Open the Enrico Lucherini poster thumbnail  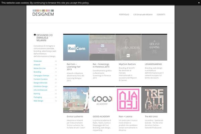[x=76, y=100]
